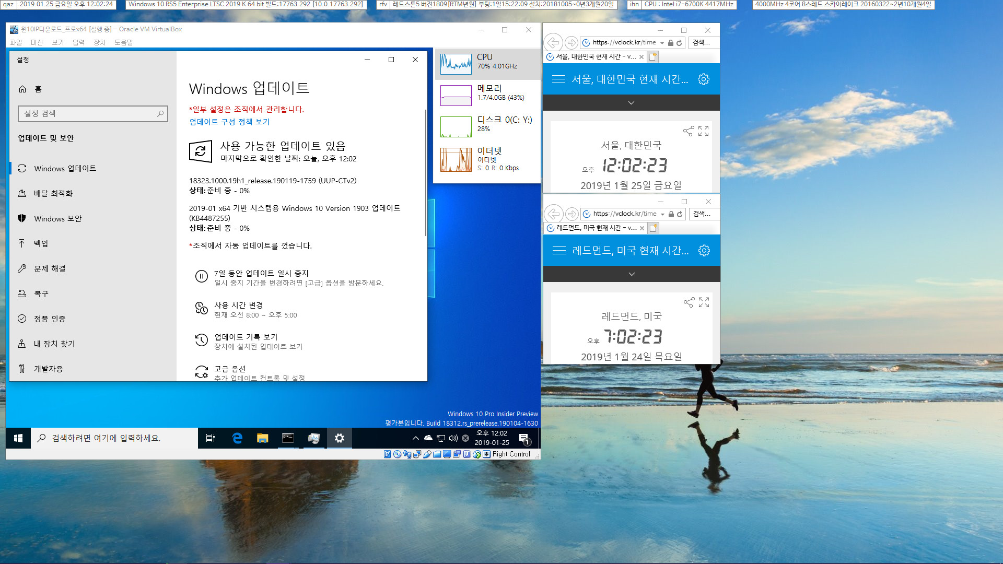
Task: Click the clock icon beside 사용 시간 변경
Action: (202, 308)
